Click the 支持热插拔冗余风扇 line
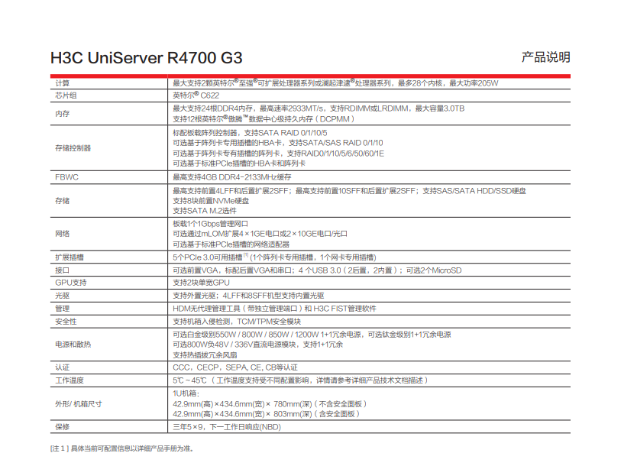Image resolution: width=621 pixels, height=466 pixels. pyautogui.click(x=205, y=355)
